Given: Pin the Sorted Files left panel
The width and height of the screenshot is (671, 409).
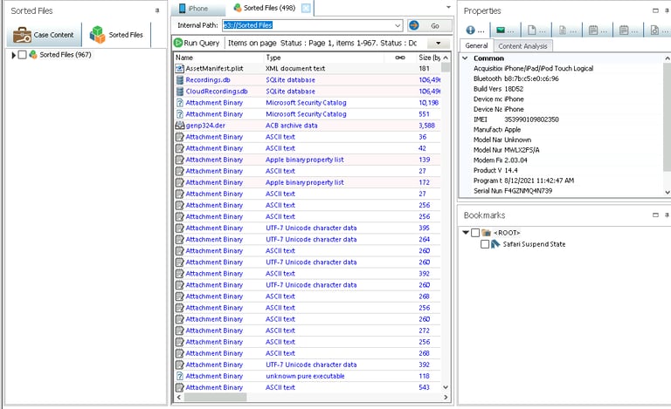Looking at the screenshot, I should 157,10.
